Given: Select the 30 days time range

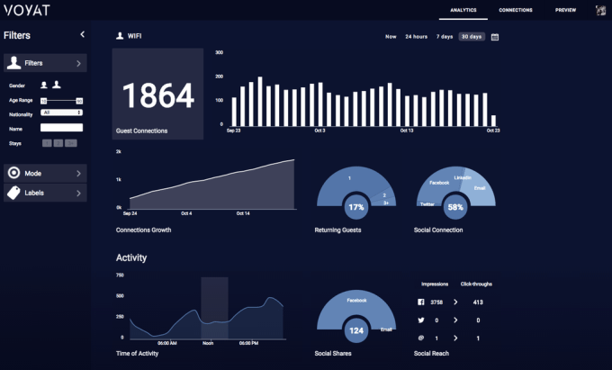Looking at the screenshot, I should click(x=472, y=37).
